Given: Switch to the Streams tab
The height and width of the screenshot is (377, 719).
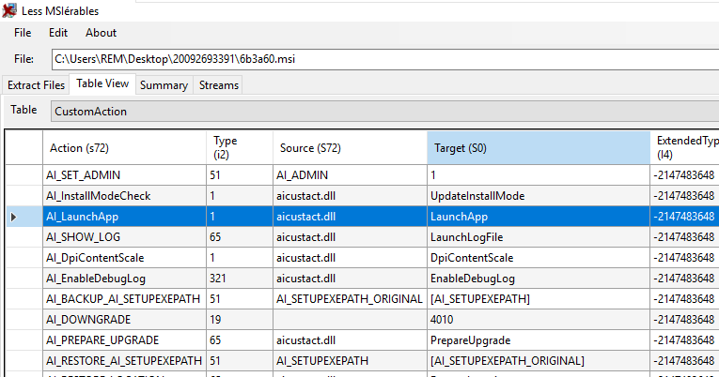Looking at the screenshot, I should pyautogui.click(x=218, y=85).
